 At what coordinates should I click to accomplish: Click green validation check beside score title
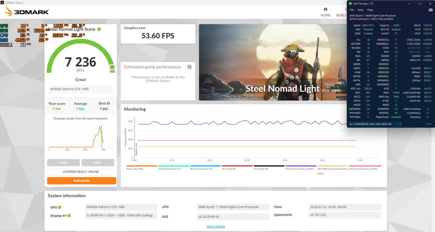tap(99, 29)
